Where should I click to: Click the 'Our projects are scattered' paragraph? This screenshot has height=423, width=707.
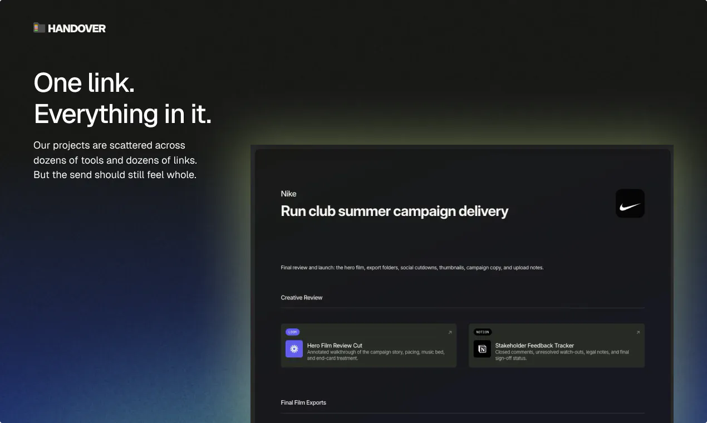pos(115,160)
